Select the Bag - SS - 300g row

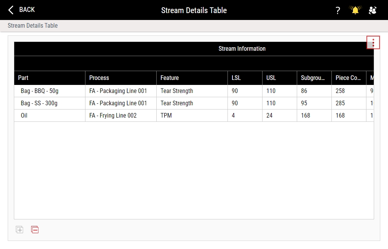(x=194, y=103)
